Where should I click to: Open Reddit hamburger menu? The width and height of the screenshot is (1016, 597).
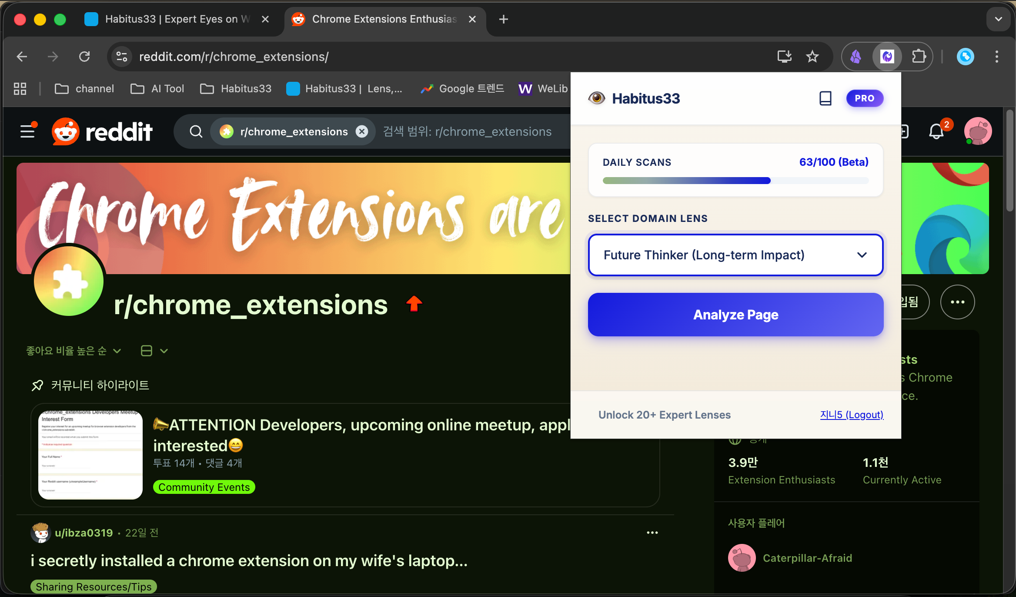click(28, 131)
